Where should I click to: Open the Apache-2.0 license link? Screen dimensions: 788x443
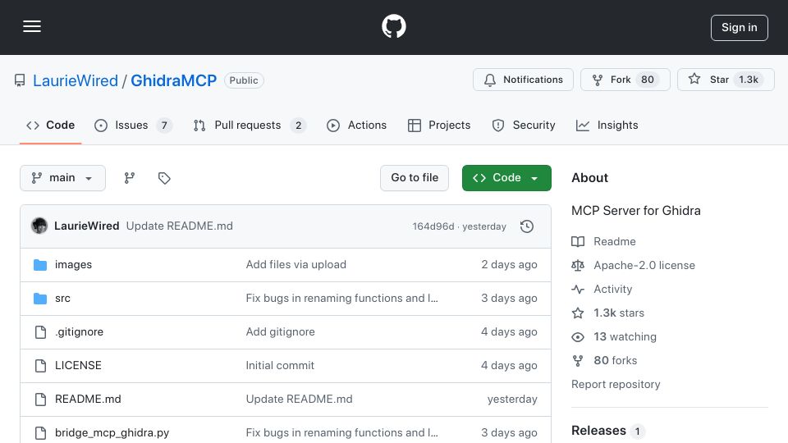pos(644,265)
